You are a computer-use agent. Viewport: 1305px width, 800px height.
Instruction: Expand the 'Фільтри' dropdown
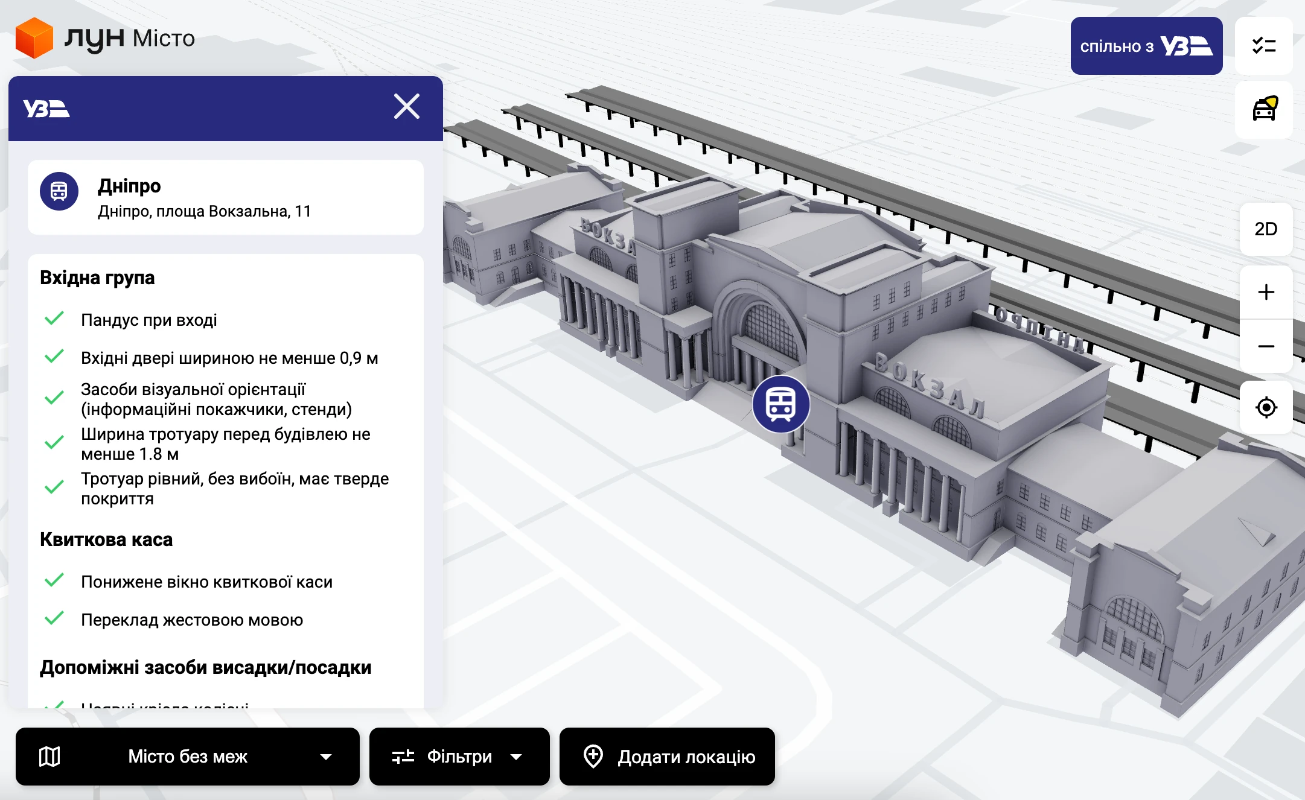point(459,757)
